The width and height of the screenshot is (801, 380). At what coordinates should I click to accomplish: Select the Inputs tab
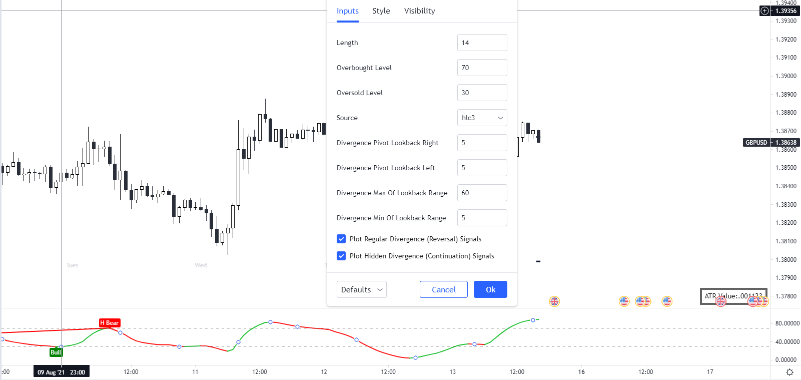pyautogui.click(x=347, y=11)
